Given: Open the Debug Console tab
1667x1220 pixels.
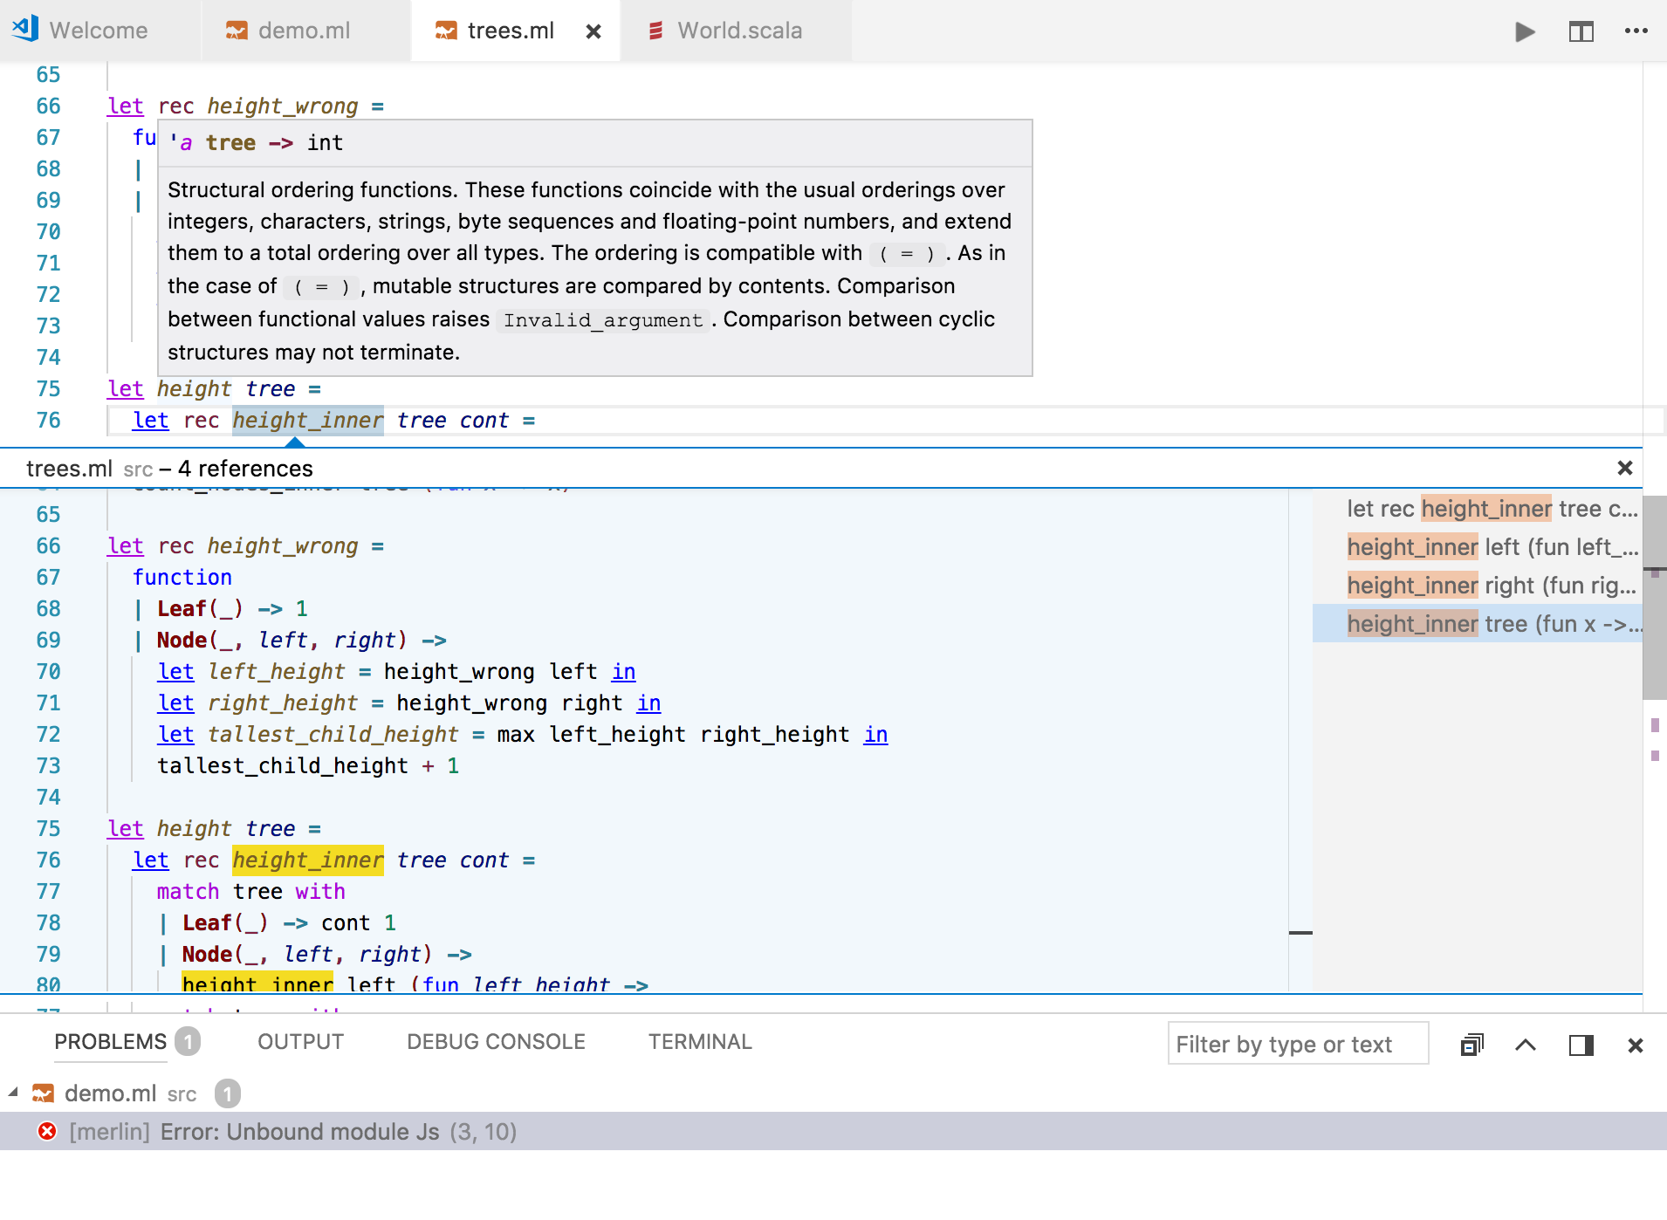Looking at the screenshot, I should pyautogui.click(x=495, y=1041).
